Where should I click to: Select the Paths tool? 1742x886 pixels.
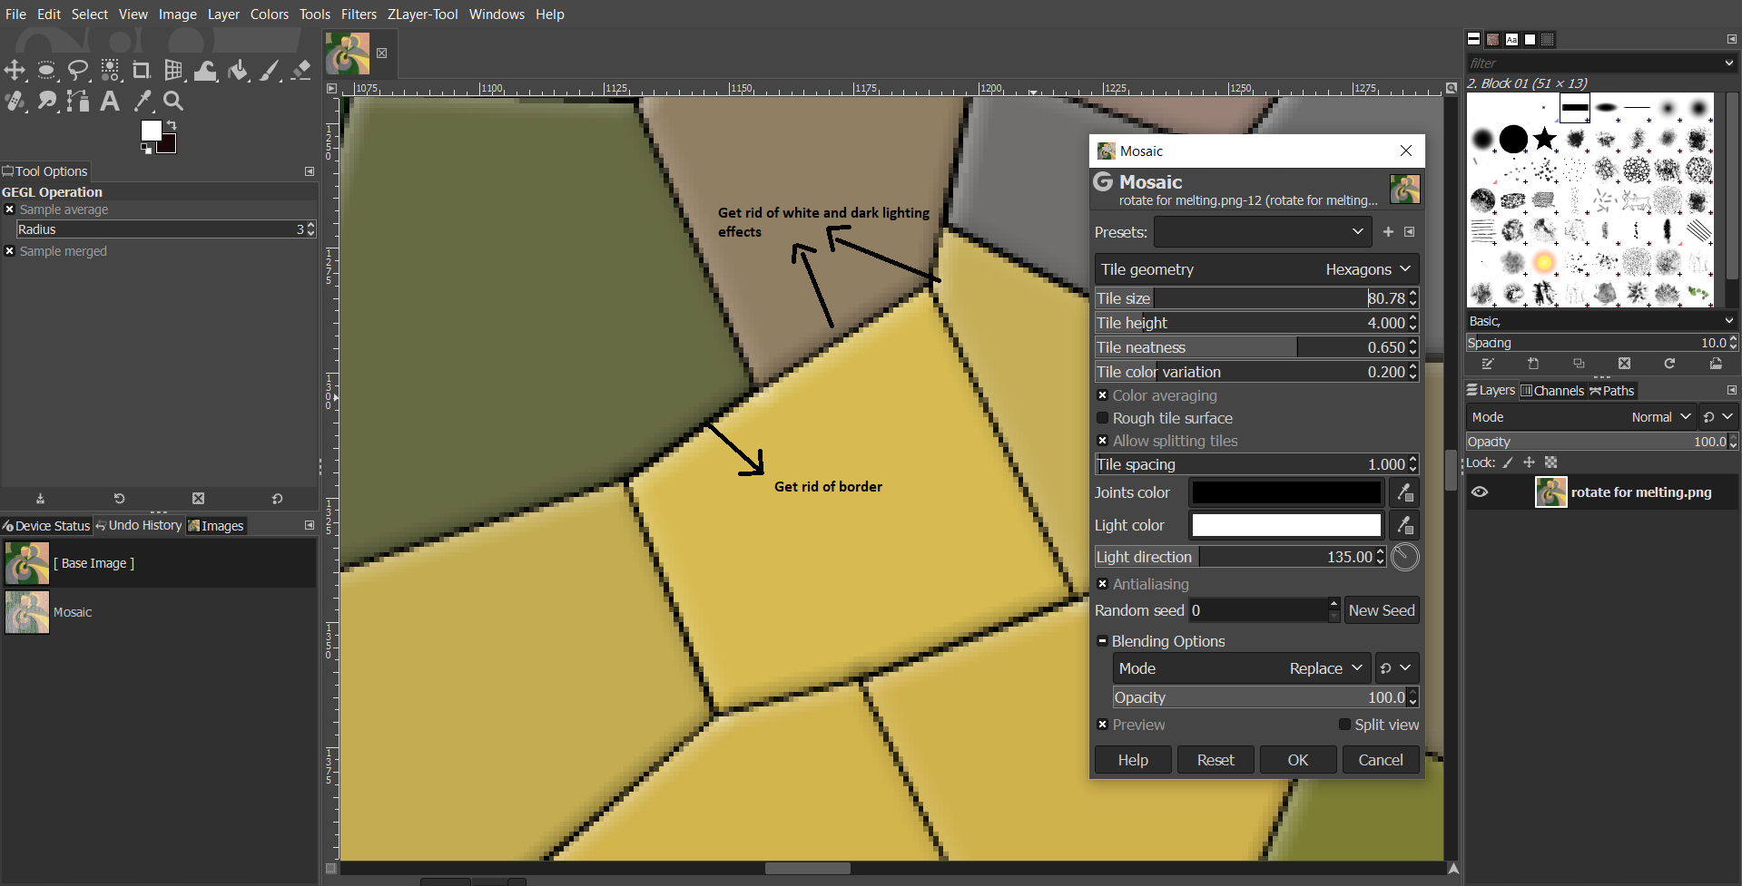point(78,101)
